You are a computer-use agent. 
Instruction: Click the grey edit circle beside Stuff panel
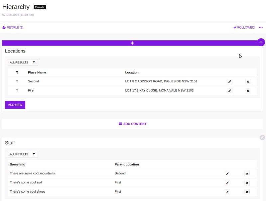pos(262,137)
